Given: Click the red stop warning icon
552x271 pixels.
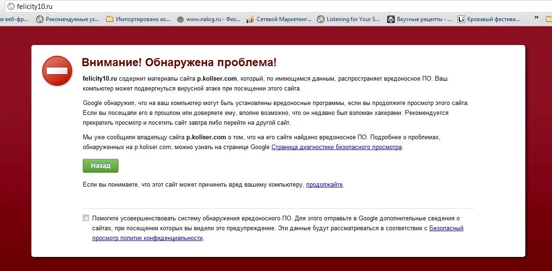Looking at the screenshot, I should point(57,71).
